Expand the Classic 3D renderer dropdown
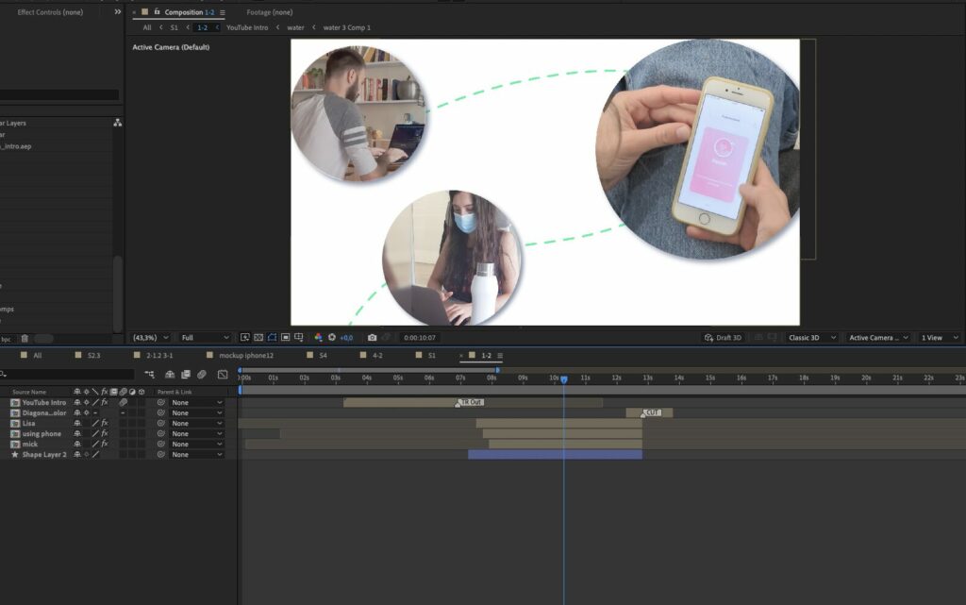Viewport: 966px width, 605px height. click(x=809, y=338)
